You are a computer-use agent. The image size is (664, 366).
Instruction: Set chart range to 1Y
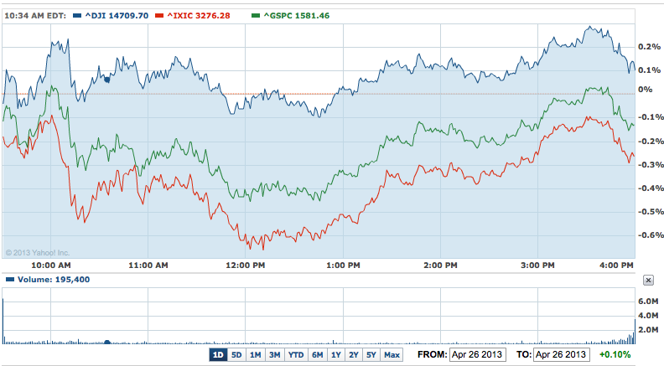click(336, 355)
